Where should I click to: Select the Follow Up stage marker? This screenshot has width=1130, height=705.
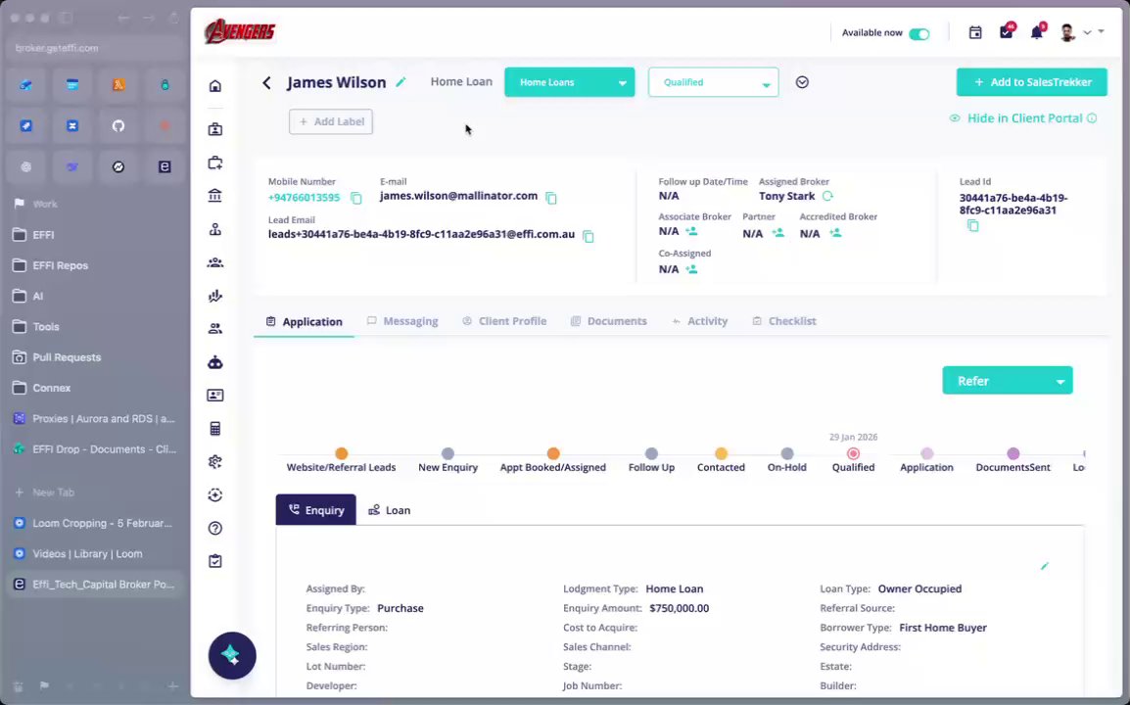point(651,453)
